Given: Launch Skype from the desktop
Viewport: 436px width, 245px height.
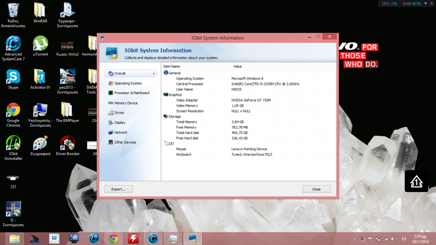Looking at the screenshot, I should coord(13,79).
